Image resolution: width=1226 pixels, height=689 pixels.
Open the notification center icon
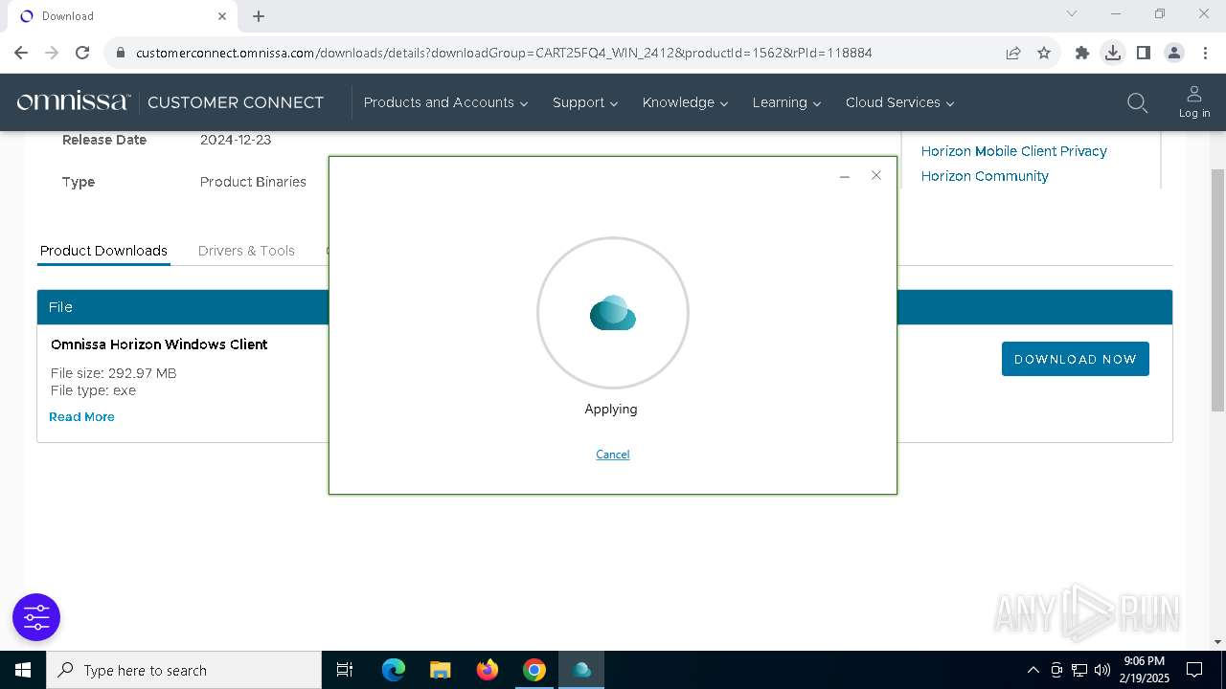click(1194, 670)
